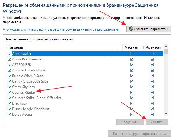Open link about allowing app communication risks
Viewport: 174px width, 138px height.
click(x=61, y=29)
